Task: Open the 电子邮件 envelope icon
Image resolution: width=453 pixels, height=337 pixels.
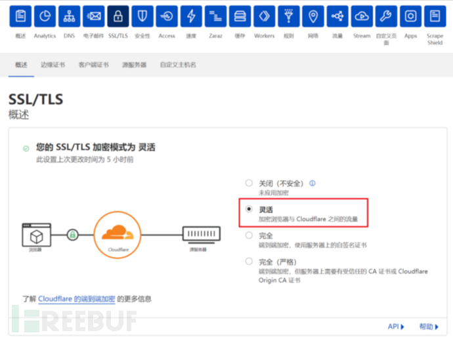Action: coord(94,16)
